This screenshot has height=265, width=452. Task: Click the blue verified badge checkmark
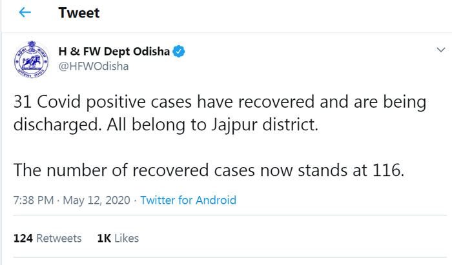[x=179, y=52]
